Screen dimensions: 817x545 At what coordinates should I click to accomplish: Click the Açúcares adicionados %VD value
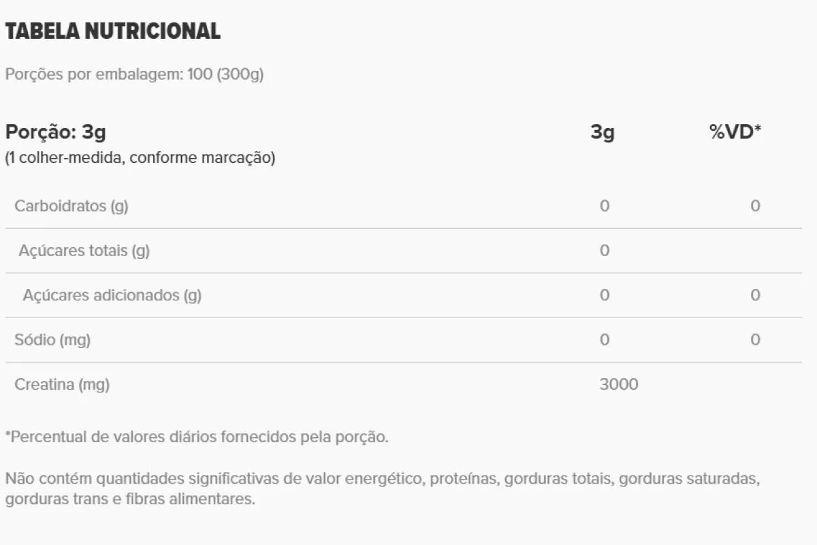pos(755,295)
